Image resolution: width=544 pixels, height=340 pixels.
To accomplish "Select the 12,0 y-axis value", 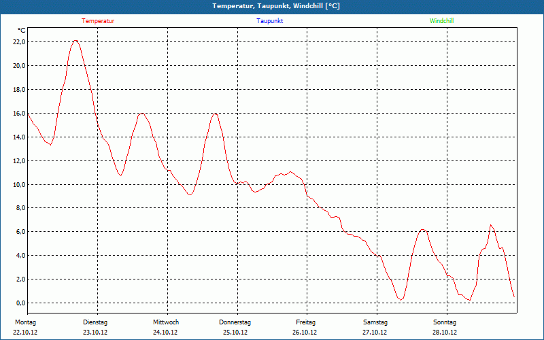I will coord(19,160).
